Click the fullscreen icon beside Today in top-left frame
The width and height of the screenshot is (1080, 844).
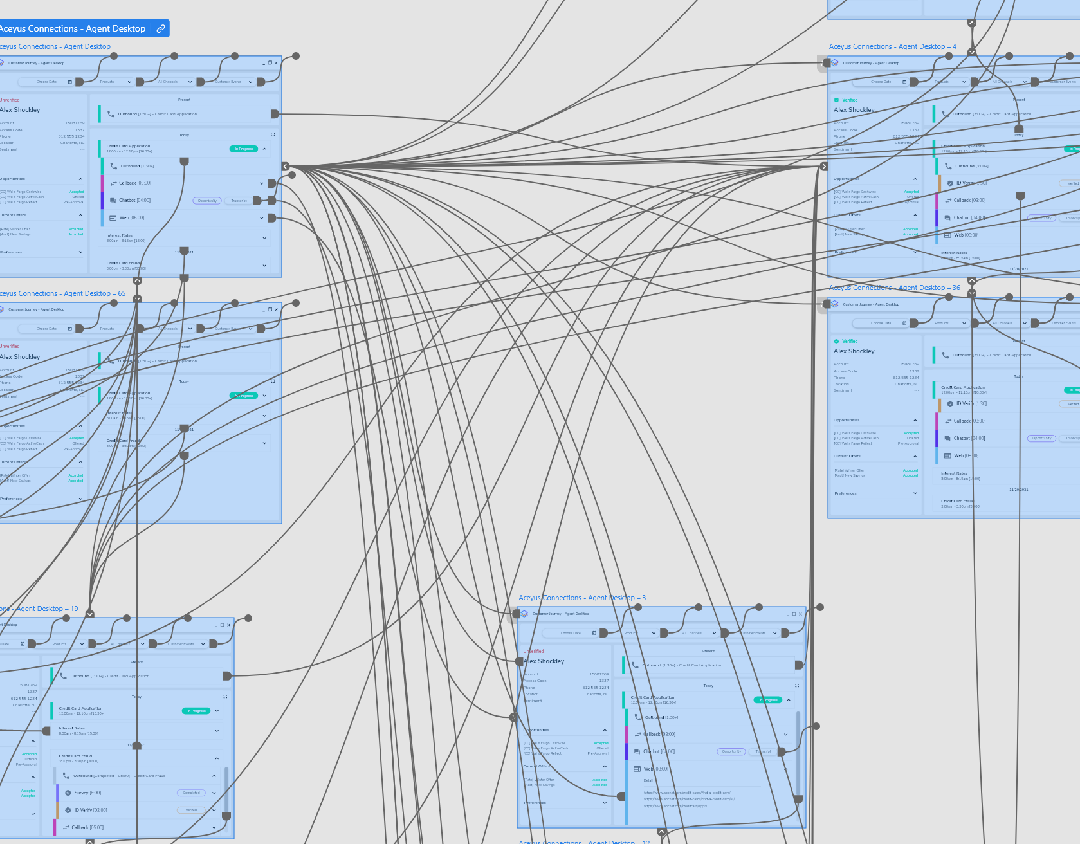(273, 134)
